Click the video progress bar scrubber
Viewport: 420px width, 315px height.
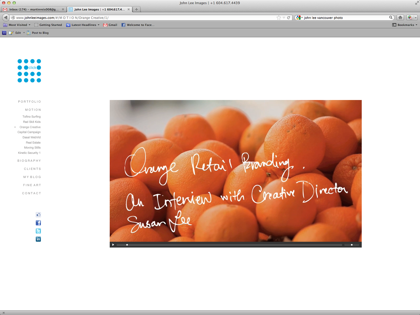(127, 245)
